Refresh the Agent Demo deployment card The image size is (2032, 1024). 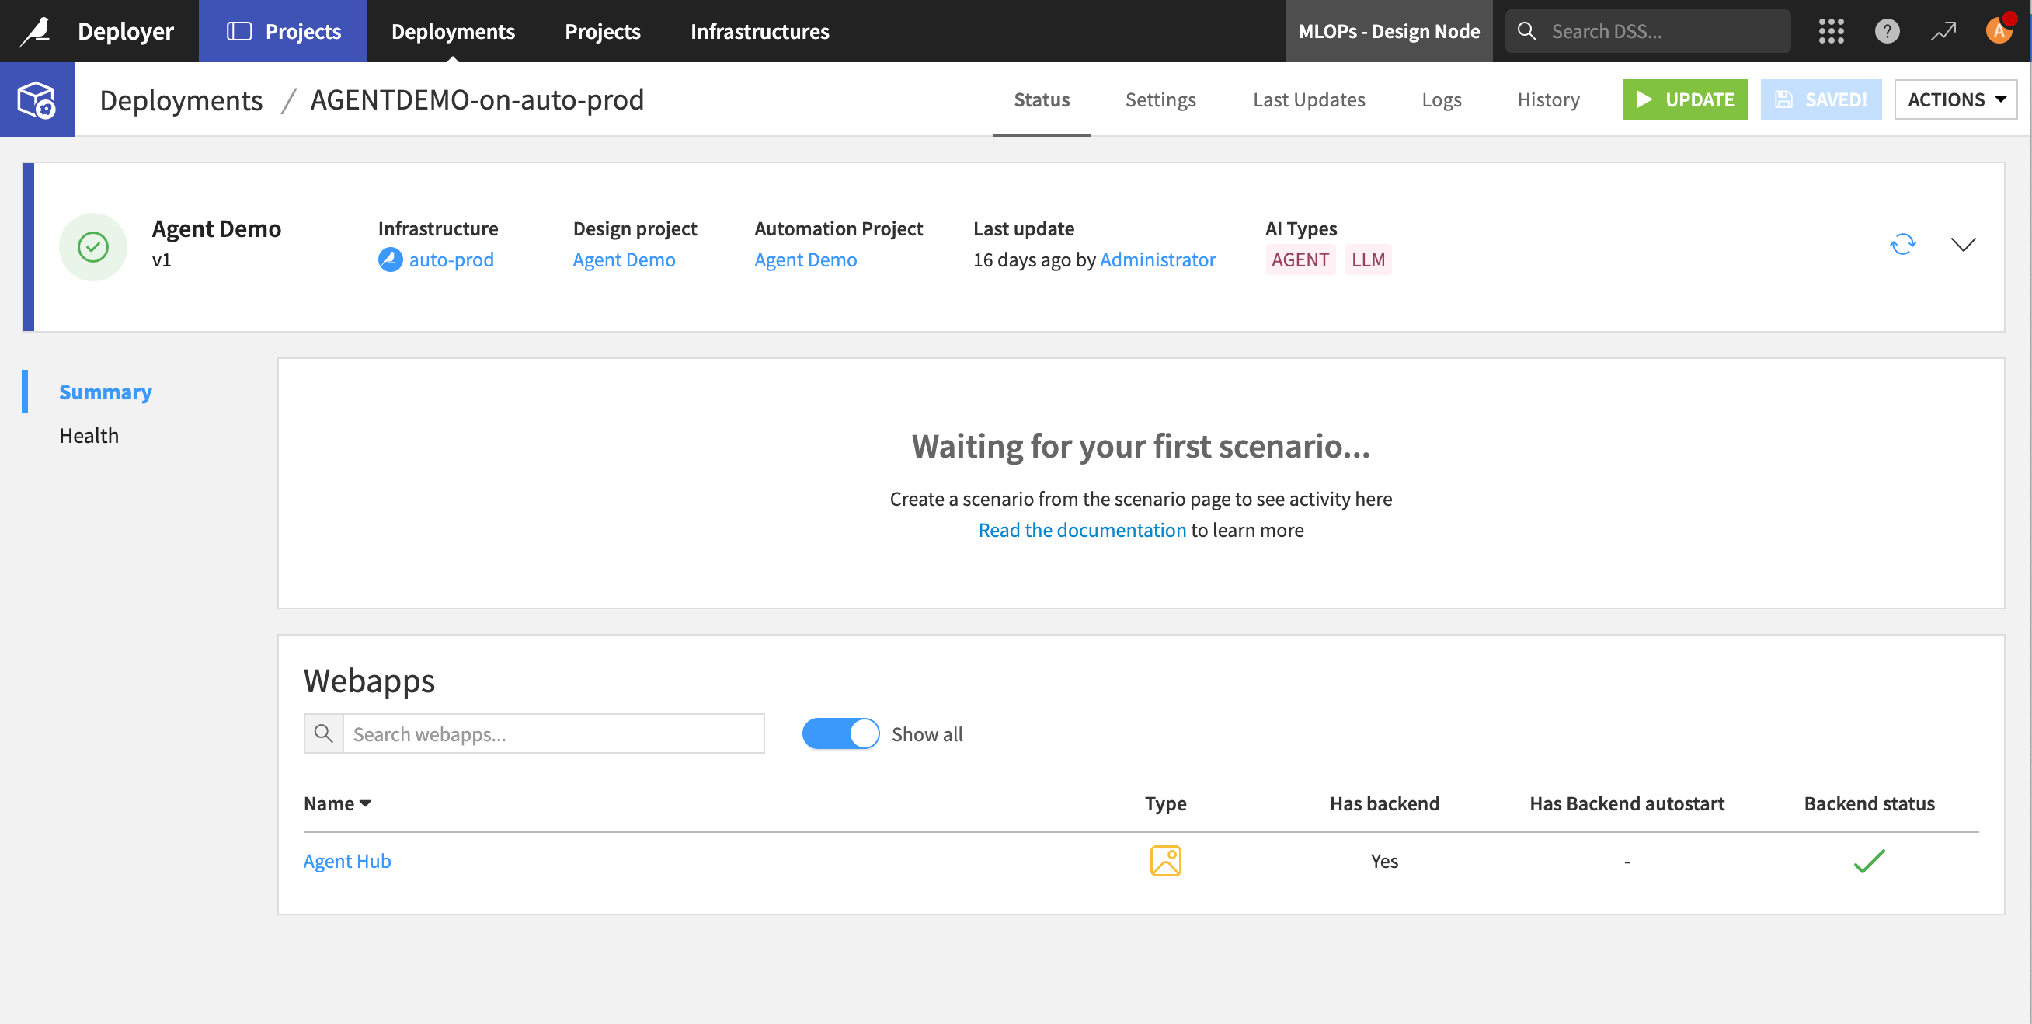(1902, 244)
